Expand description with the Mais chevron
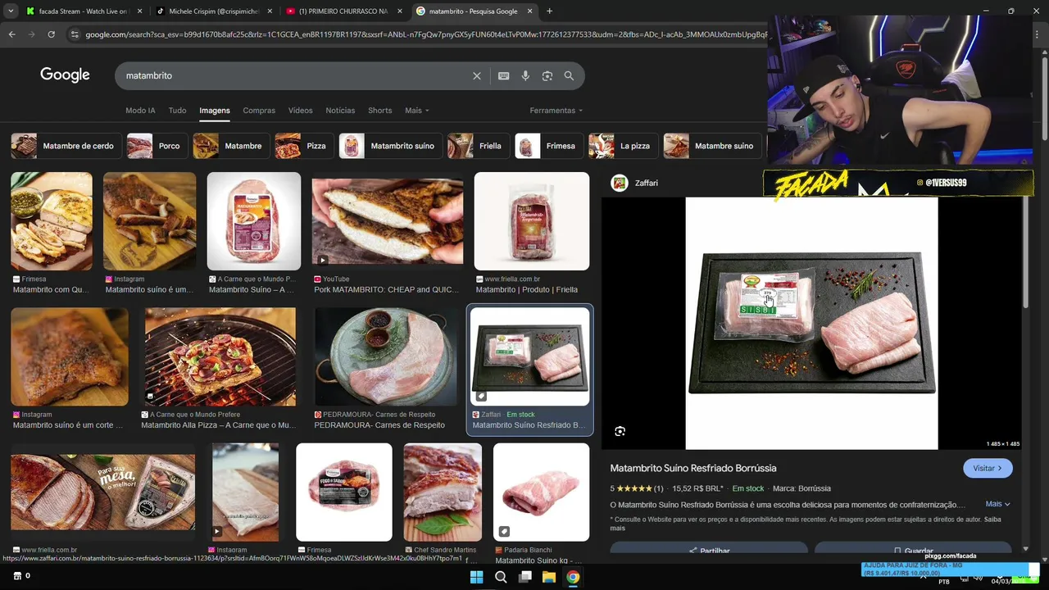 pyautogui.click(x=997, y=504)
